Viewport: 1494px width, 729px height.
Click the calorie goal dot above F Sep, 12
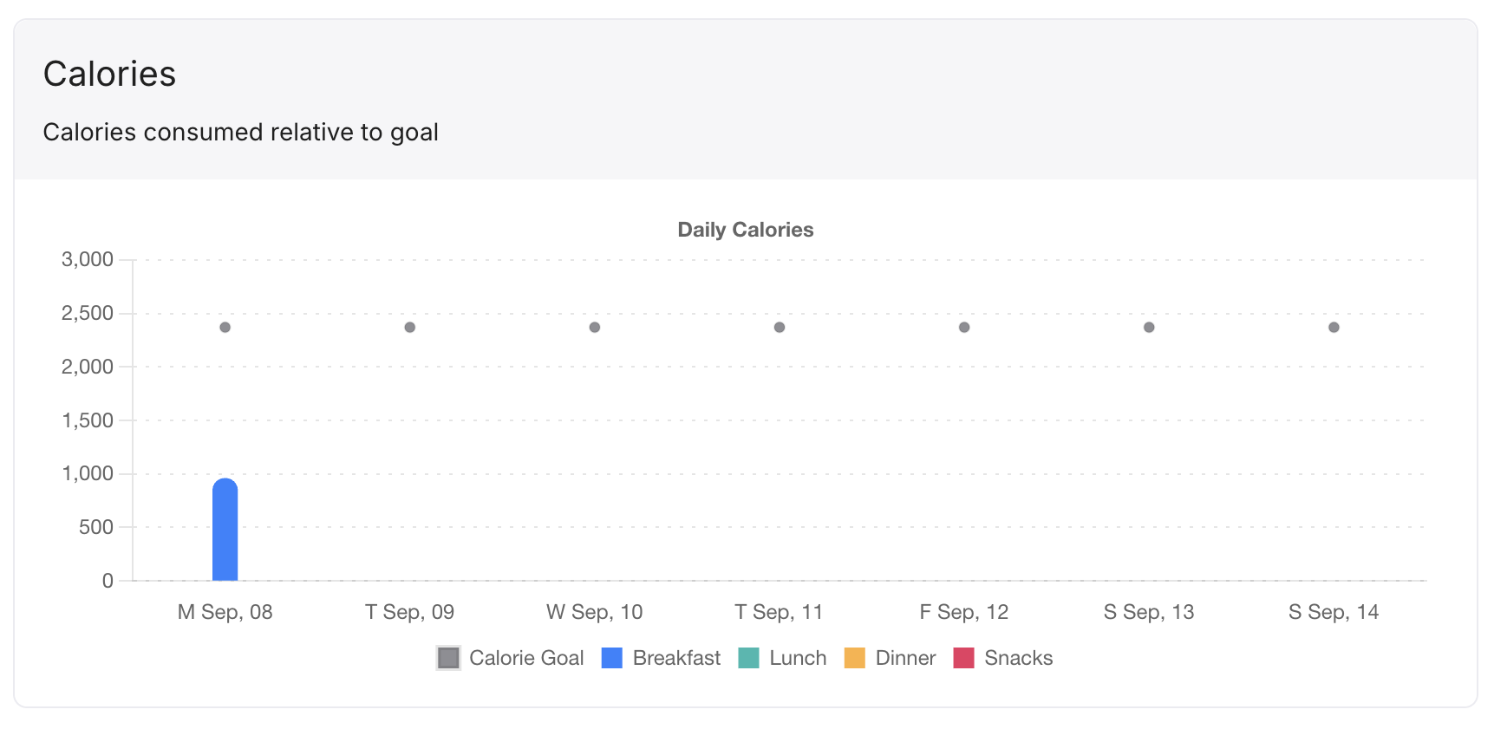(964, 328)
